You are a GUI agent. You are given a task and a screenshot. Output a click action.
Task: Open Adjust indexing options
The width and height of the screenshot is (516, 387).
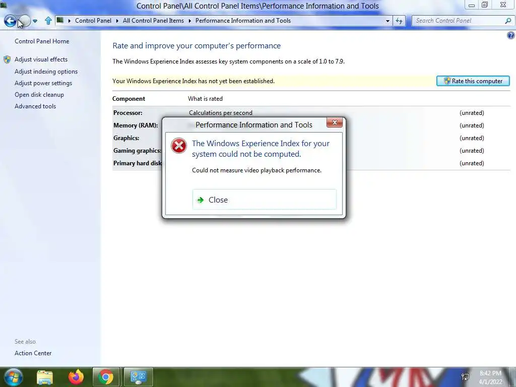[x=46, y=72]
